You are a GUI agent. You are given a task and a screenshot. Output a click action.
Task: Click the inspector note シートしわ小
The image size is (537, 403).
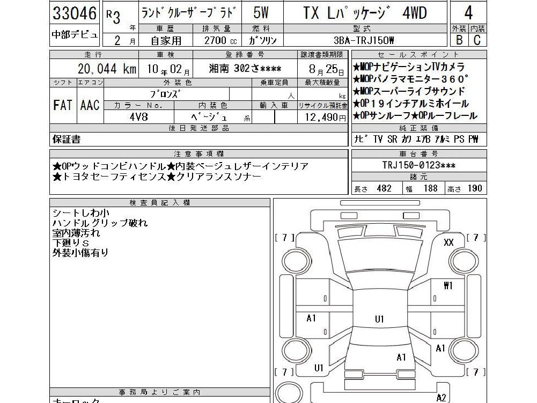pyautogui.click(x=81, y=213)
